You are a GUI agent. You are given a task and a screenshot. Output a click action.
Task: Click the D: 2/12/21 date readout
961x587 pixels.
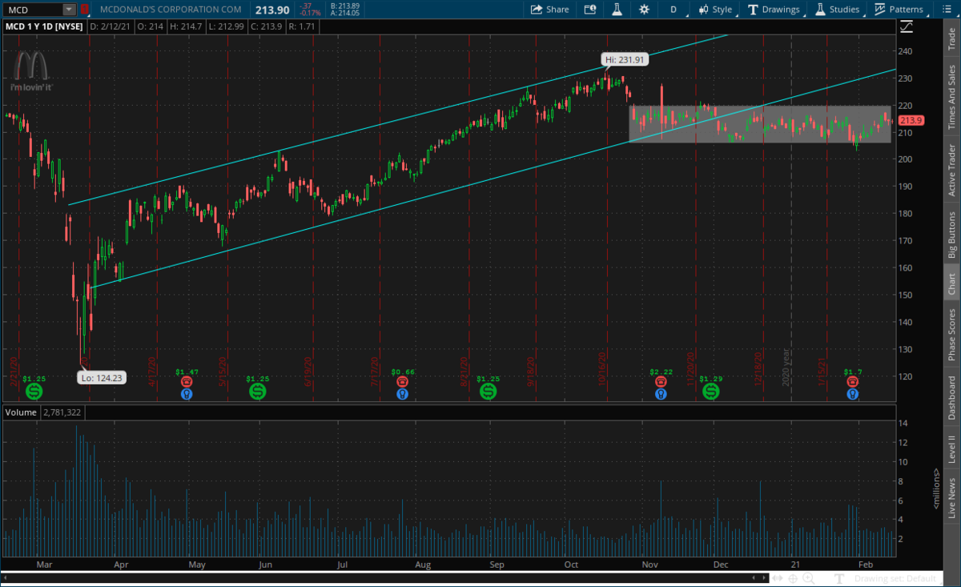pos(112,26)
